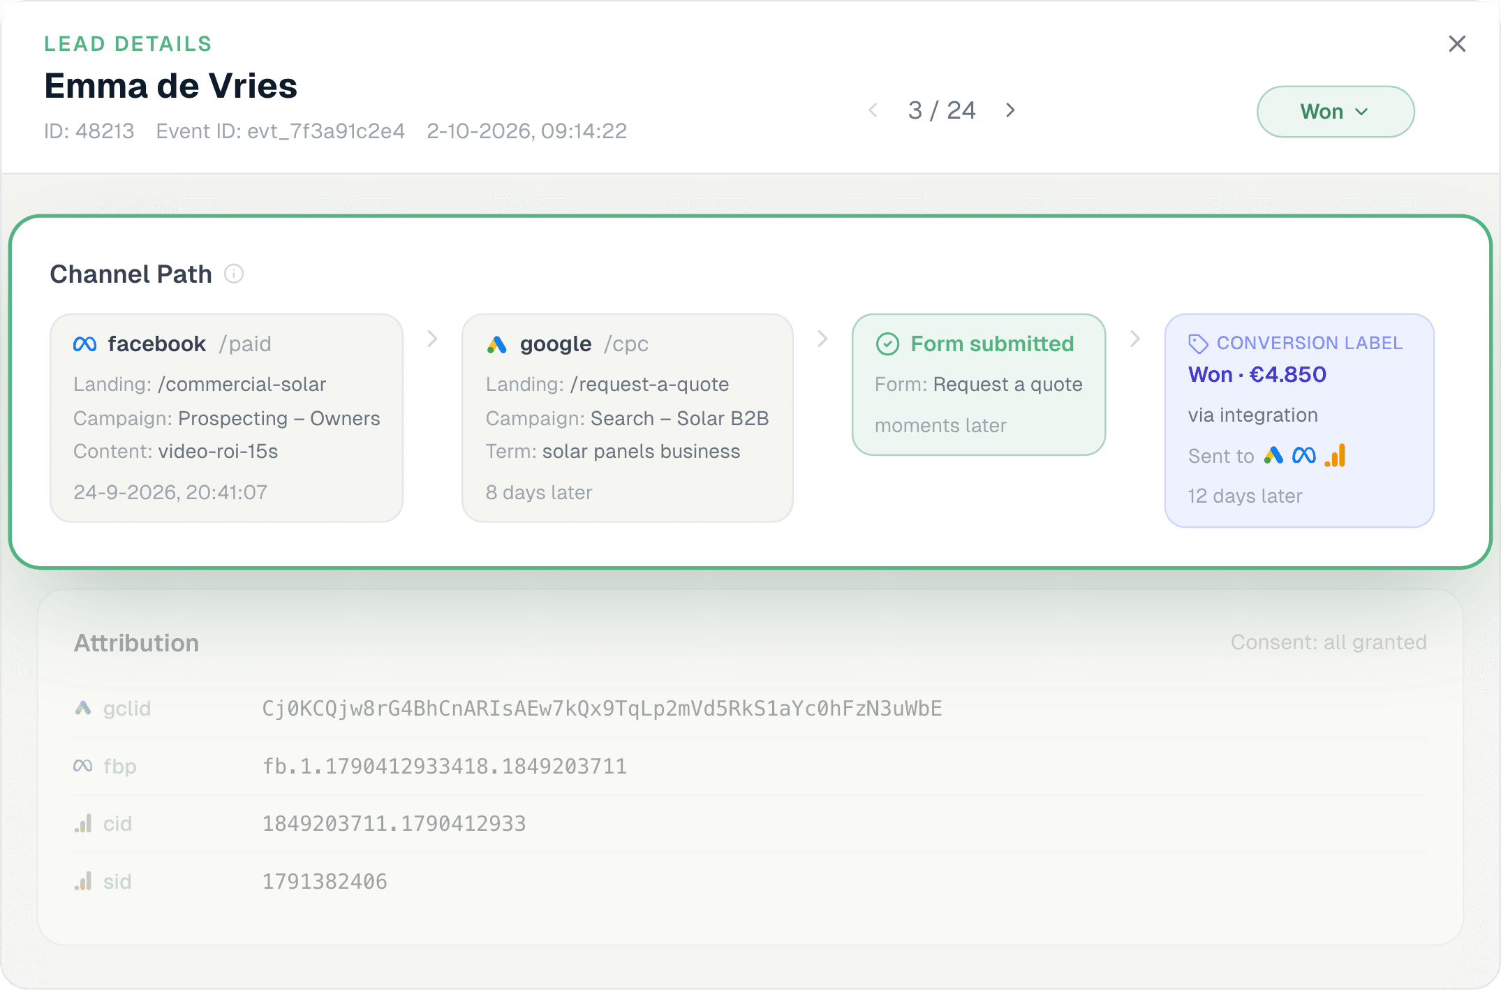Click the chevron between google and Form submitted
The width and height of the screenshot is (1501, 990).
click(822, 339)
